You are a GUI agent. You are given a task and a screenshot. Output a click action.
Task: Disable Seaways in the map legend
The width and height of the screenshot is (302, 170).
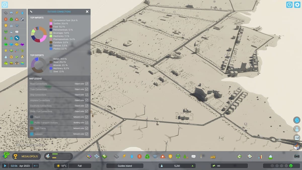coord(87,134)
